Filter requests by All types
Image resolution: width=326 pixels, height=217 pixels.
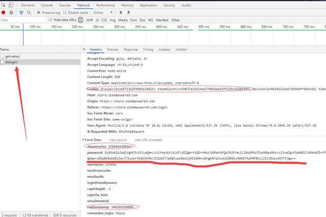point(80,20)
